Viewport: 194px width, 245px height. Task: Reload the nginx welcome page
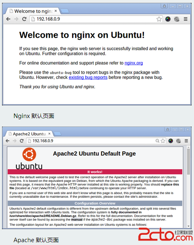pyautogui.click(x=24, y=19)
